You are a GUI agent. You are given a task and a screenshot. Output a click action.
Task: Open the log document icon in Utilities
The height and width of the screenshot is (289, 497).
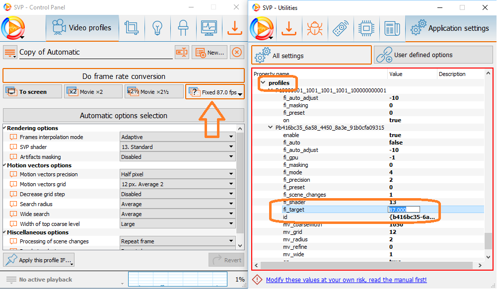tap(392, 28)
